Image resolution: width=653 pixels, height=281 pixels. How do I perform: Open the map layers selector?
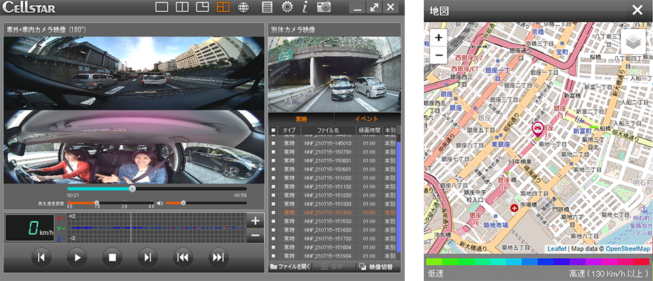coord(633,41)
